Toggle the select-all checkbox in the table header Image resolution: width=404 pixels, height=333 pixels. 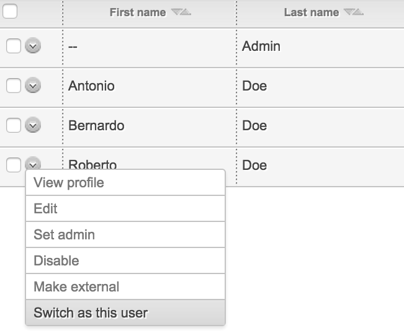tap(10, 11)
